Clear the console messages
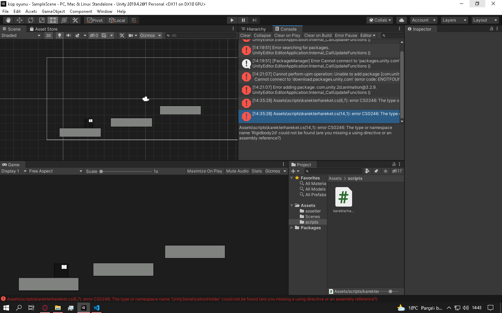This screenshot has width=502, height=313. [x=245, y=35]
